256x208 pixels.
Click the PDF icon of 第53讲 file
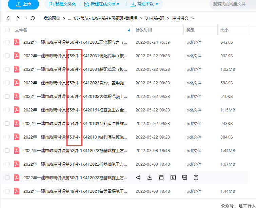tap(17, 137)
